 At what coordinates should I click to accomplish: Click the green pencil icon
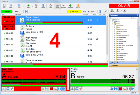106,11
